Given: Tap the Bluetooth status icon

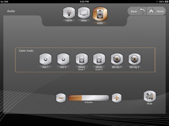Looking at the screenshot, I should click(157, 2).
